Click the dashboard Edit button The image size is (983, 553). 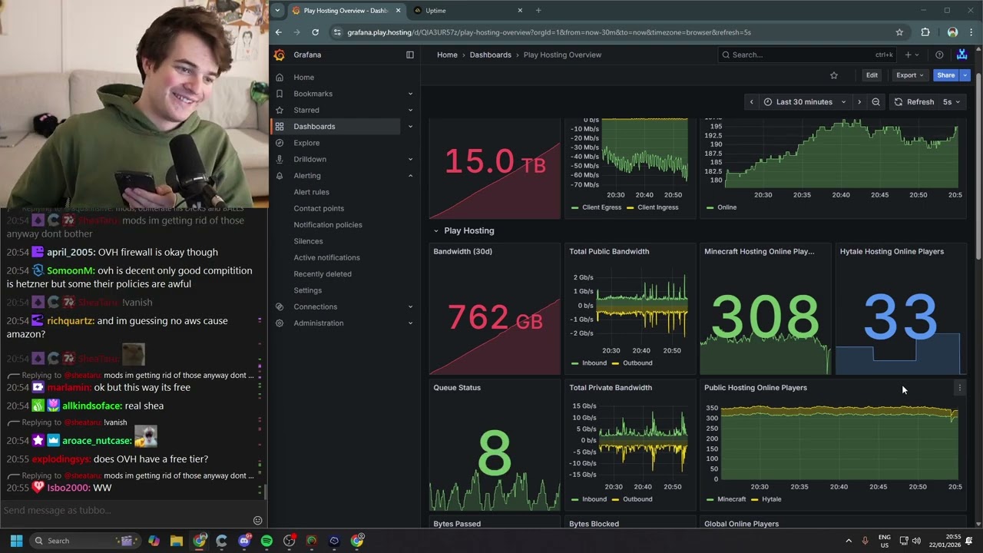[872, 75]
